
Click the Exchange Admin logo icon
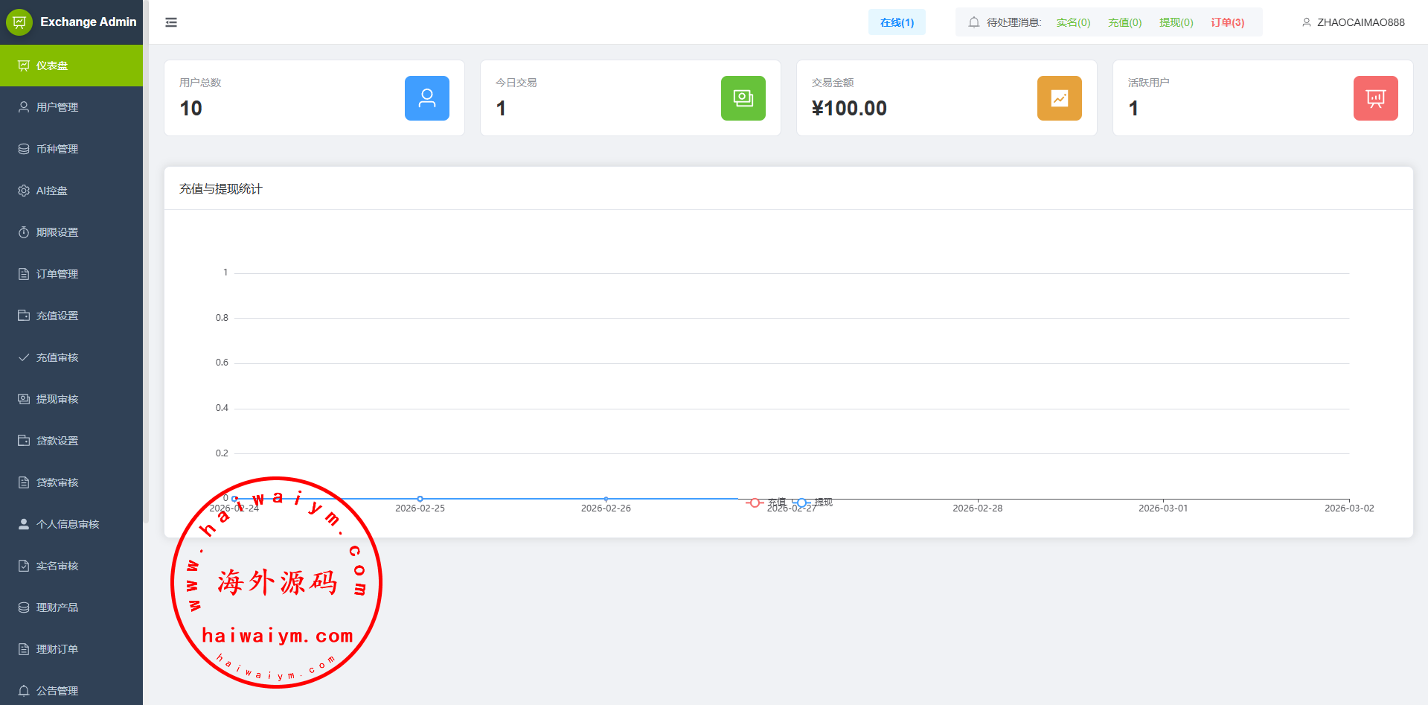(x=19, y=22)
